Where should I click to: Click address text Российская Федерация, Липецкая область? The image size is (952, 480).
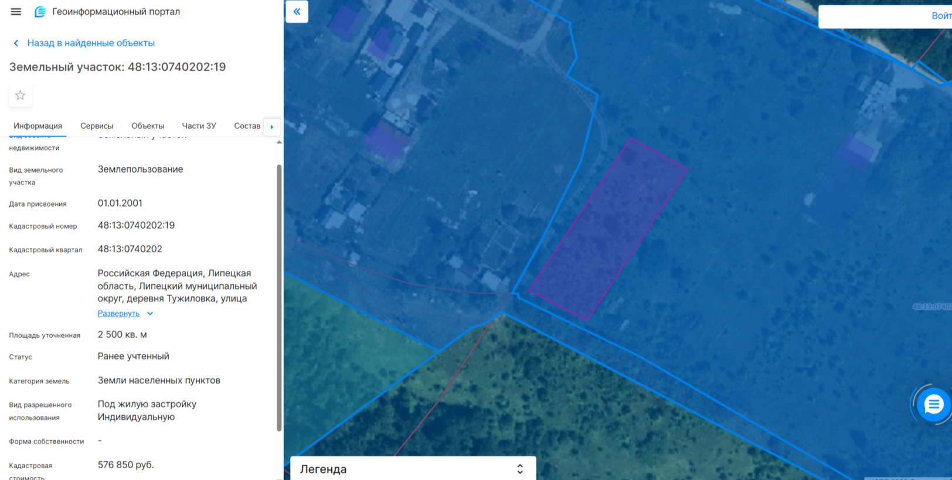[177, 286]
